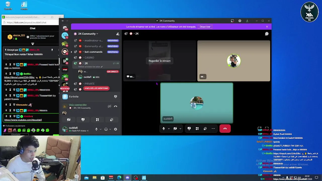This screenshot has height=181, width=322.
Task: Open the bot-commands channel
Action: pyautogui.click(x=96, y=52)
